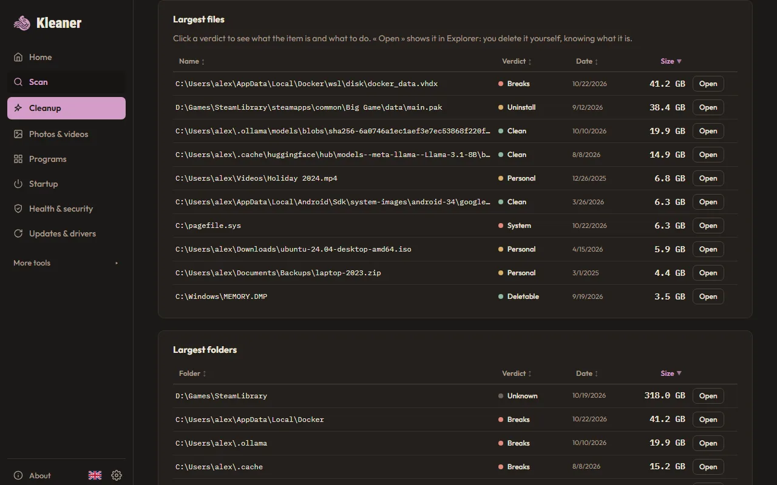Select the laptop-2023.zip file path

[x=278, y=273]
